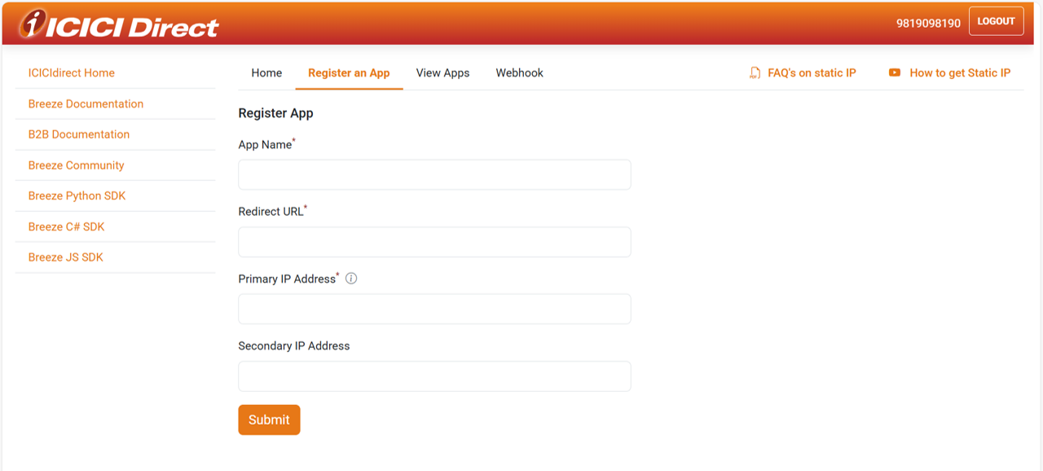
Task: Switch to the Register an App tab
Action: click(349, 73)
